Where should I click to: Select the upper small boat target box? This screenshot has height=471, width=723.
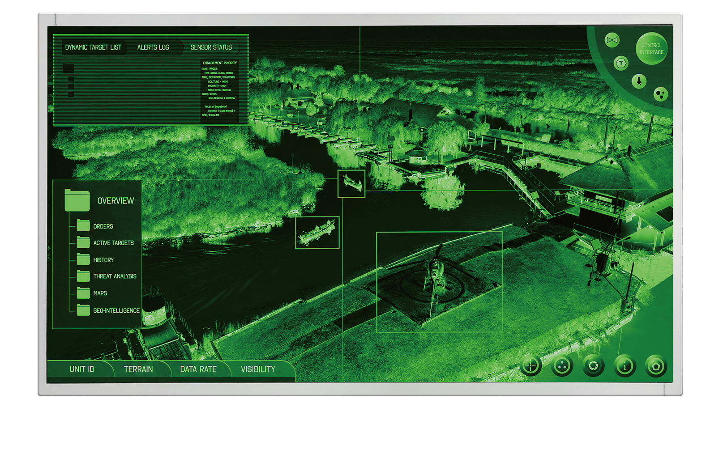(351, 184)
